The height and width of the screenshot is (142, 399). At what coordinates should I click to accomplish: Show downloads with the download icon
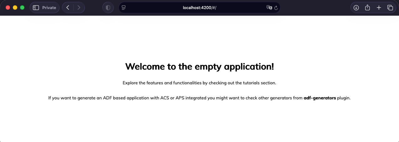[x=356, y=8]
